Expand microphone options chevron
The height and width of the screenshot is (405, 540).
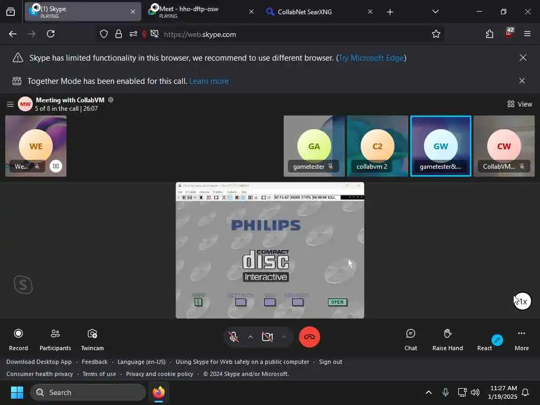(250, 337)
